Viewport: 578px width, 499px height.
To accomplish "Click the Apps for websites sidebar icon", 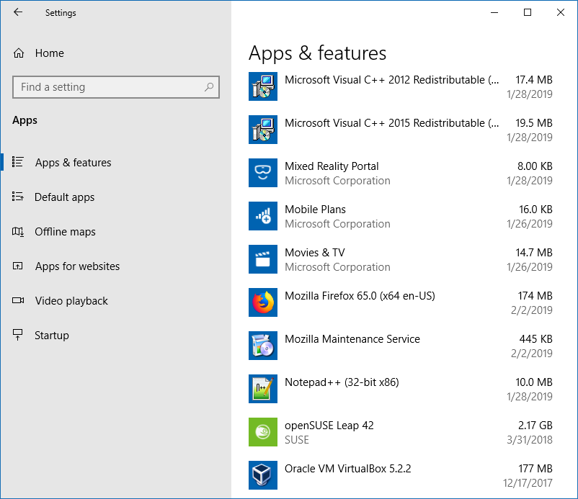I will click(x=18, y=266).
